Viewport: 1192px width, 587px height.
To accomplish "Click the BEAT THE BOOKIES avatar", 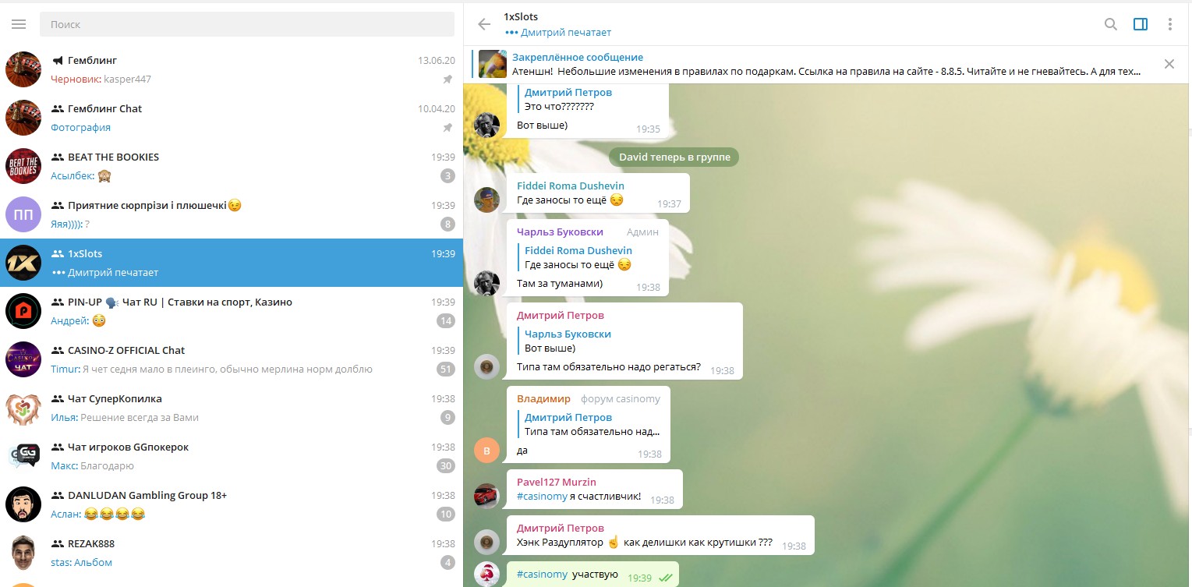I will click(x=23, y=166).
